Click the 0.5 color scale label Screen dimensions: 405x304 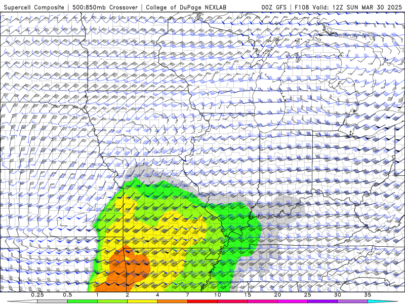pos(67,295)
